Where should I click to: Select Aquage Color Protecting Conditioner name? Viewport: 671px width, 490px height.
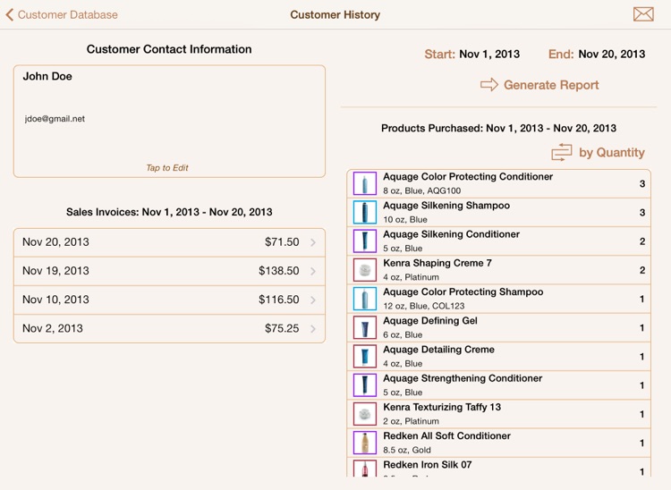point(468,176)
